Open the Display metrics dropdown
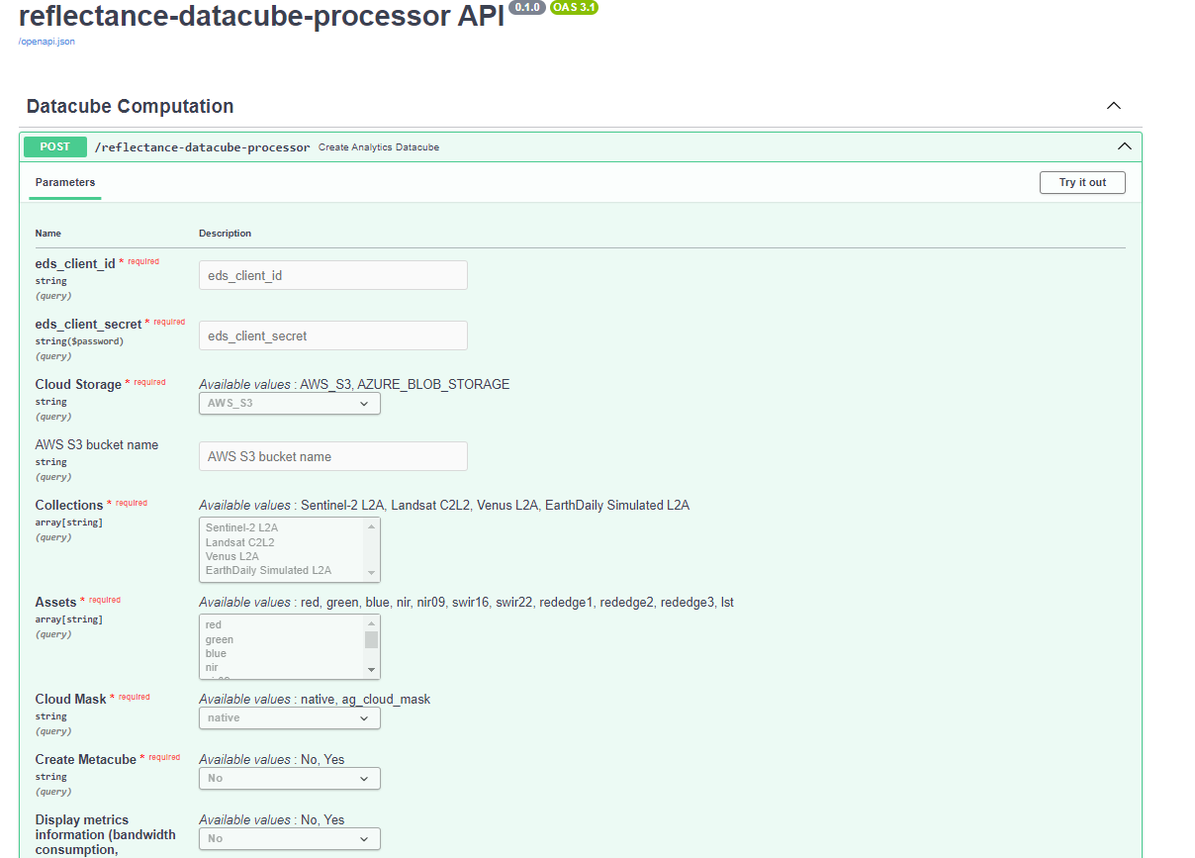 coord(289,838)
